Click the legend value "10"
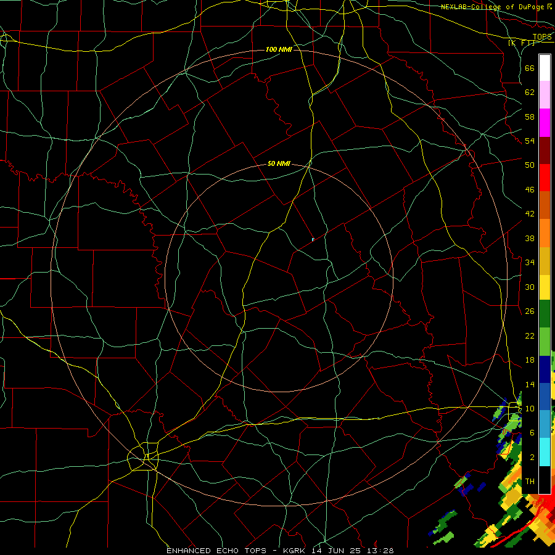The height and width of the screenshot is (555, 555). pos(530,408)
